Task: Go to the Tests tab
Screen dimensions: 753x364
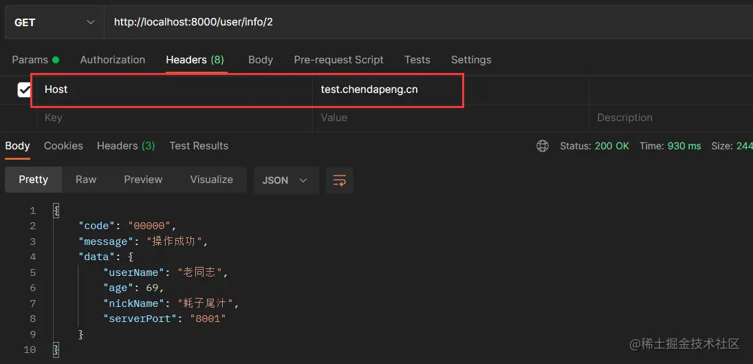Action: coord(417,60)
